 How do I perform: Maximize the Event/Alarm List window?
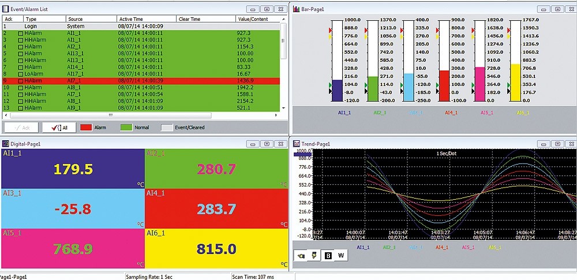[x=267, y=9]
